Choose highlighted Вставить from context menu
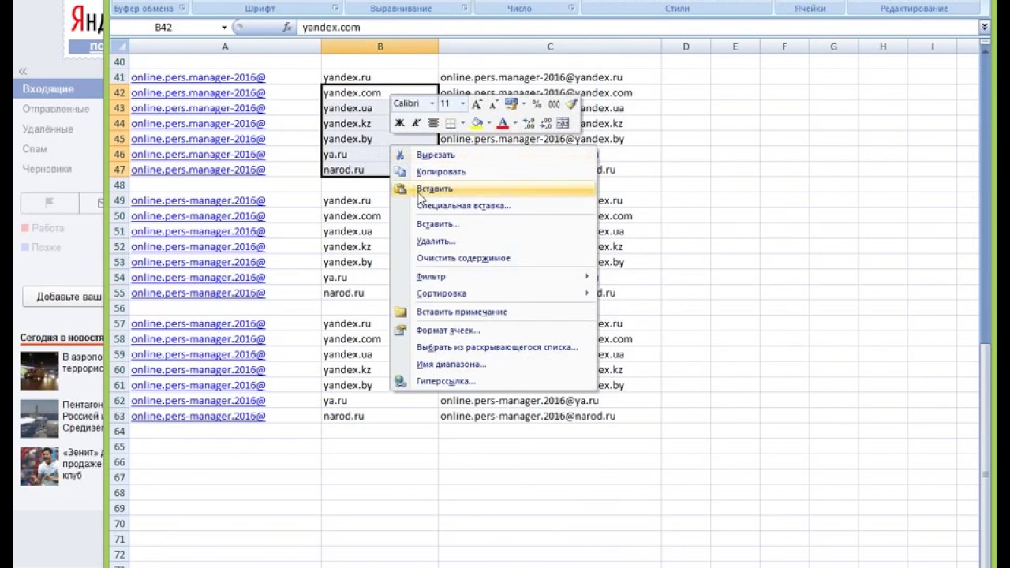Image resolution: width=1010 pixels, height=568 pixels. (x=493, y=189)
